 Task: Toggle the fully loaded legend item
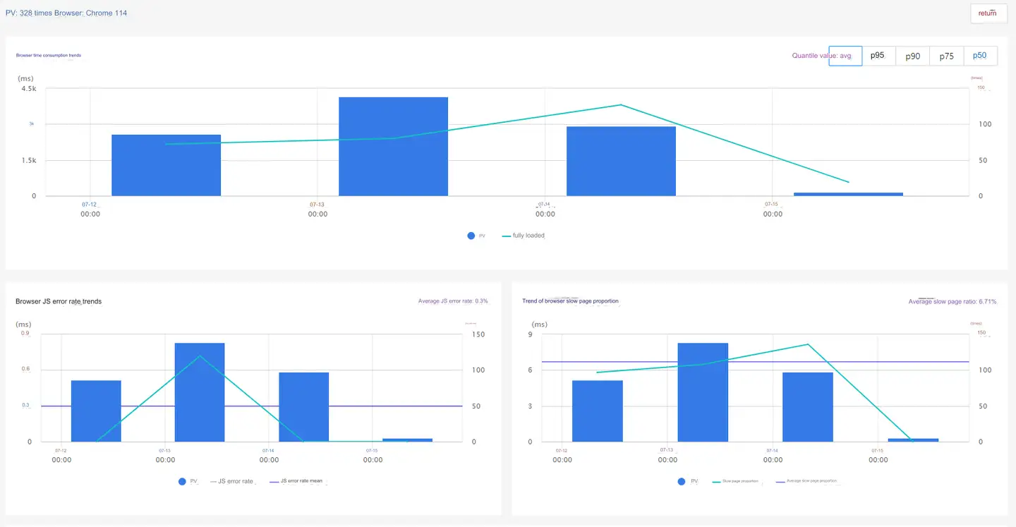click(524, 236)
